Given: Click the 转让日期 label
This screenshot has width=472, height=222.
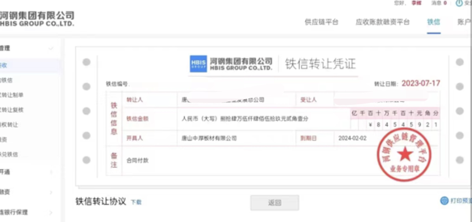Looking at the screenshot, I should click(386, 84).
